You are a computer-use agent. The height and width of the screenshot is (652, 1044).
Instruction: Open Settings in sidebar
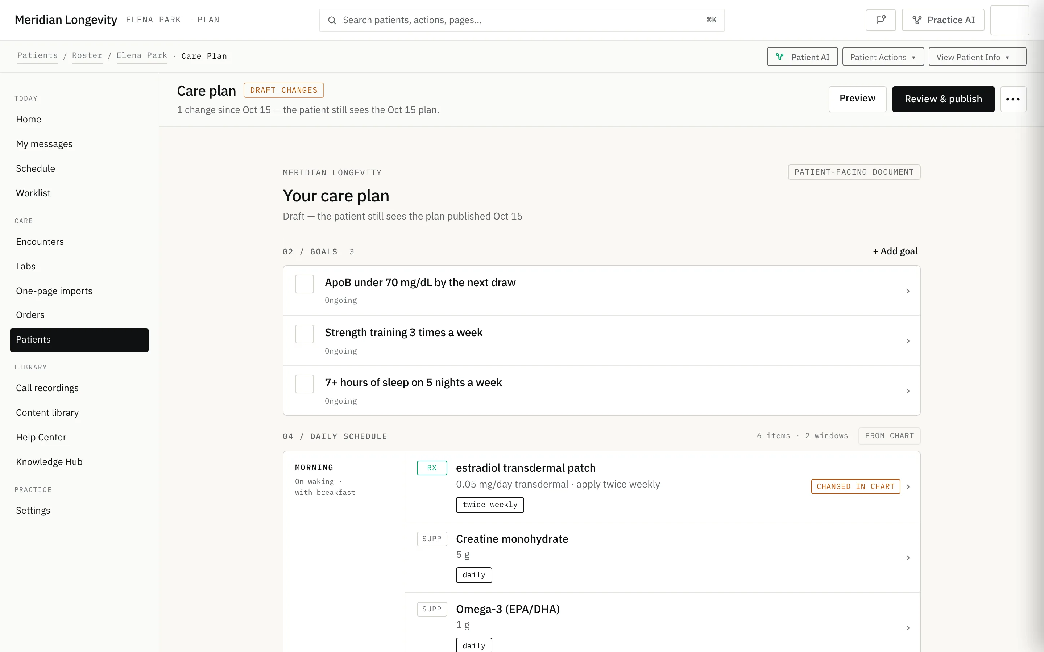[x=79, y=511]
